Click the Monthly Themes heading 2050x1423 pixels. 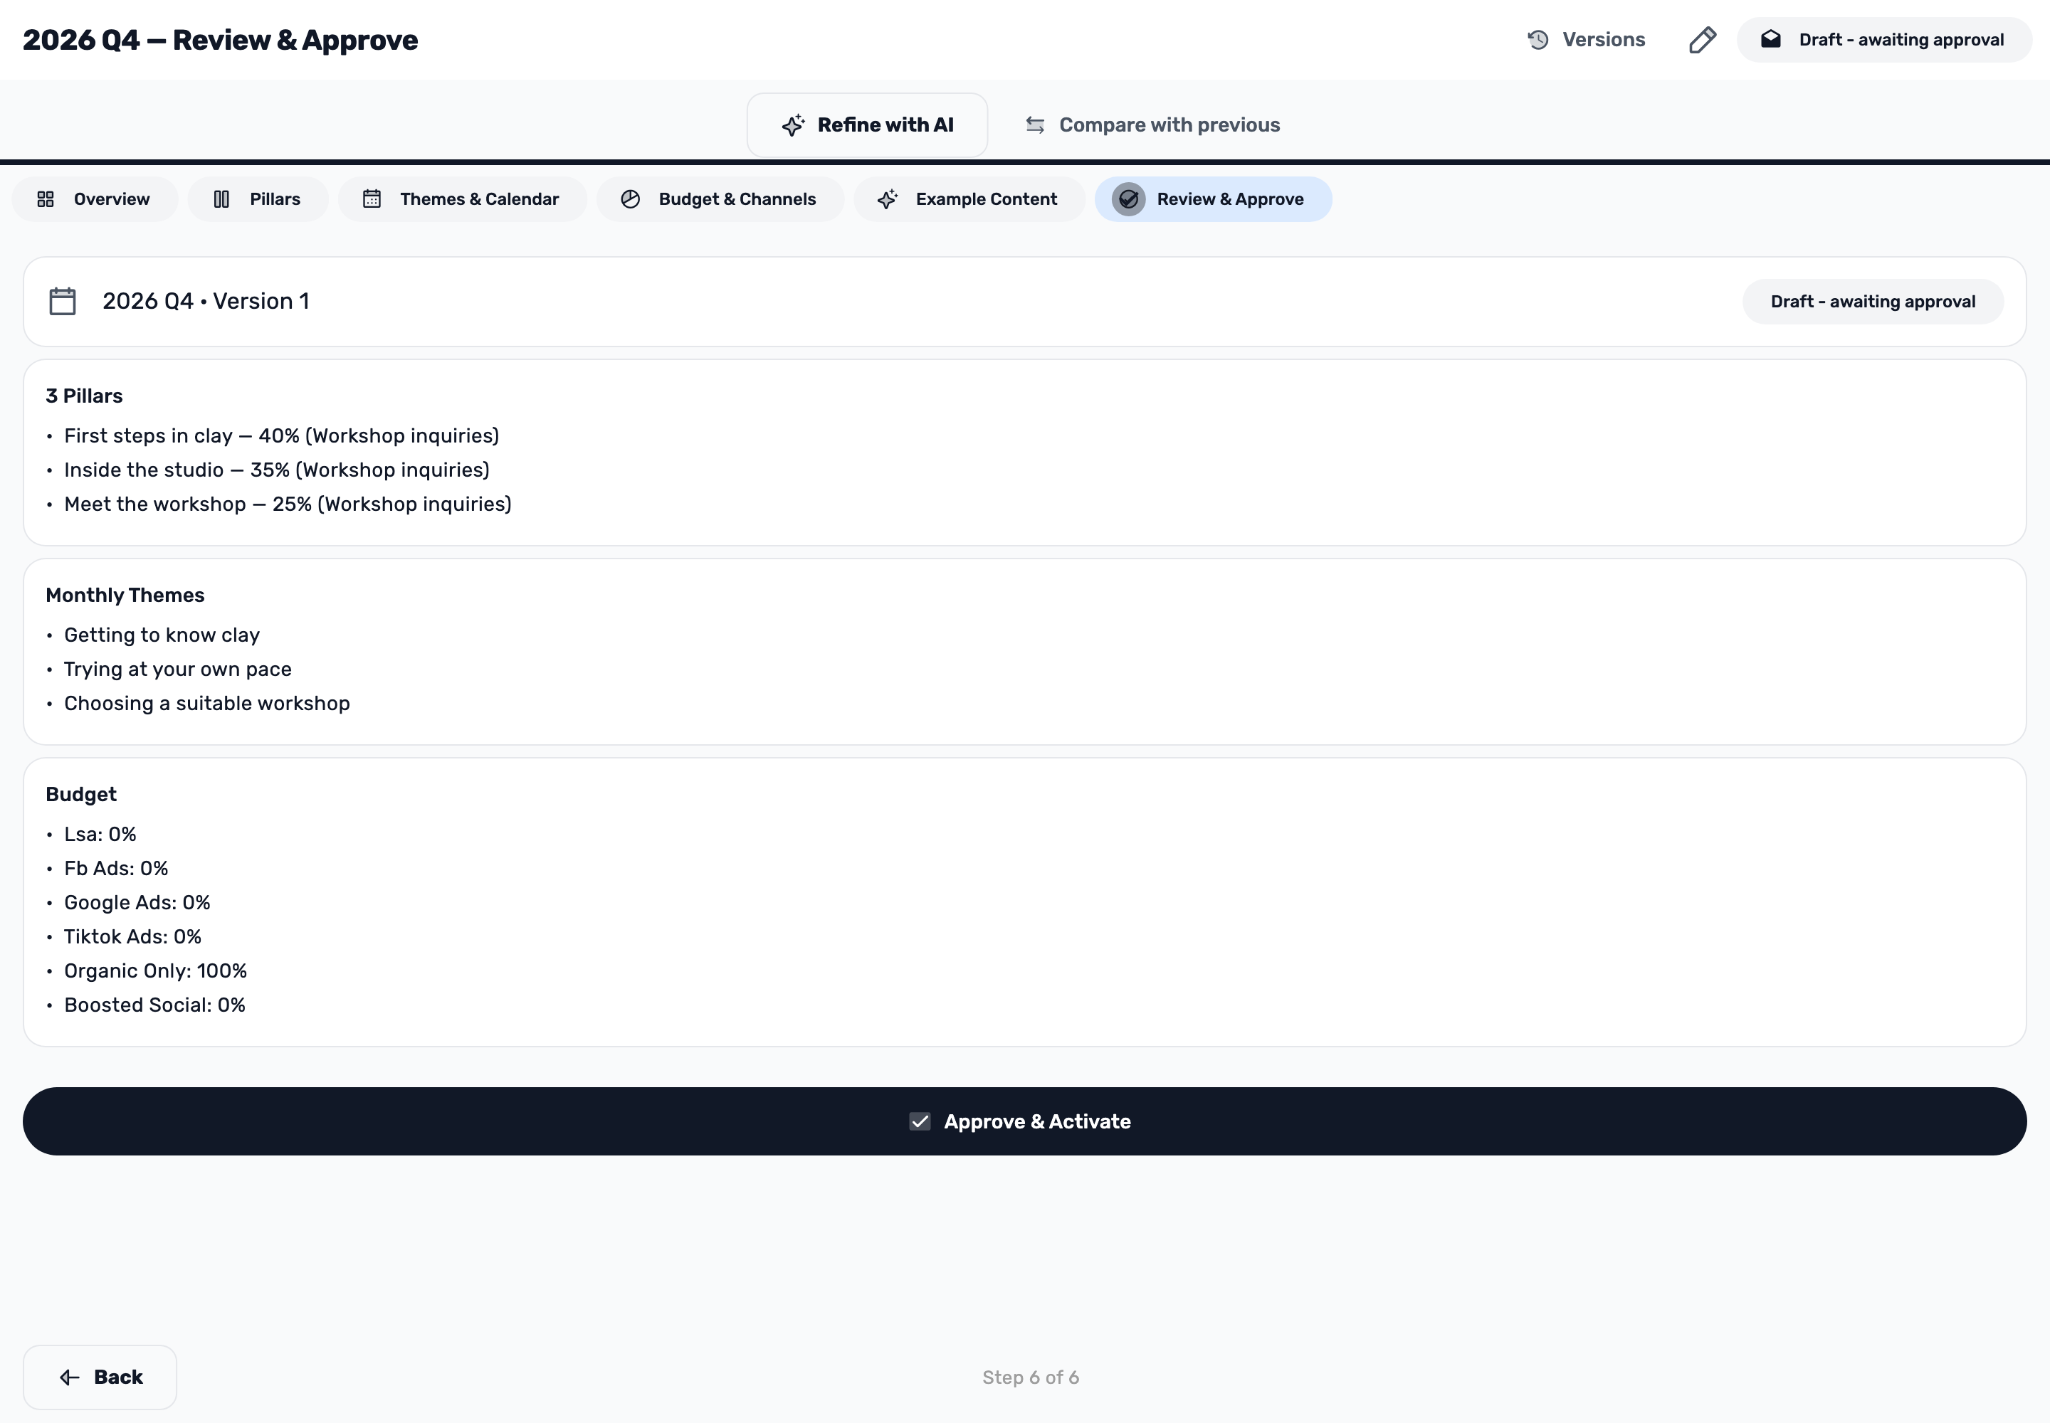[125, 595]
